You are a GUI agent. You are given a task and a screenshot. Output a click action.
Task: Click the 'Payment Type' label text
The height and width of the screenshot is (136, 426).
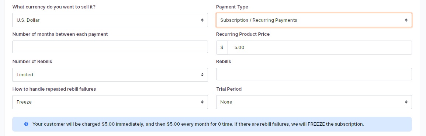pos(232,7)
